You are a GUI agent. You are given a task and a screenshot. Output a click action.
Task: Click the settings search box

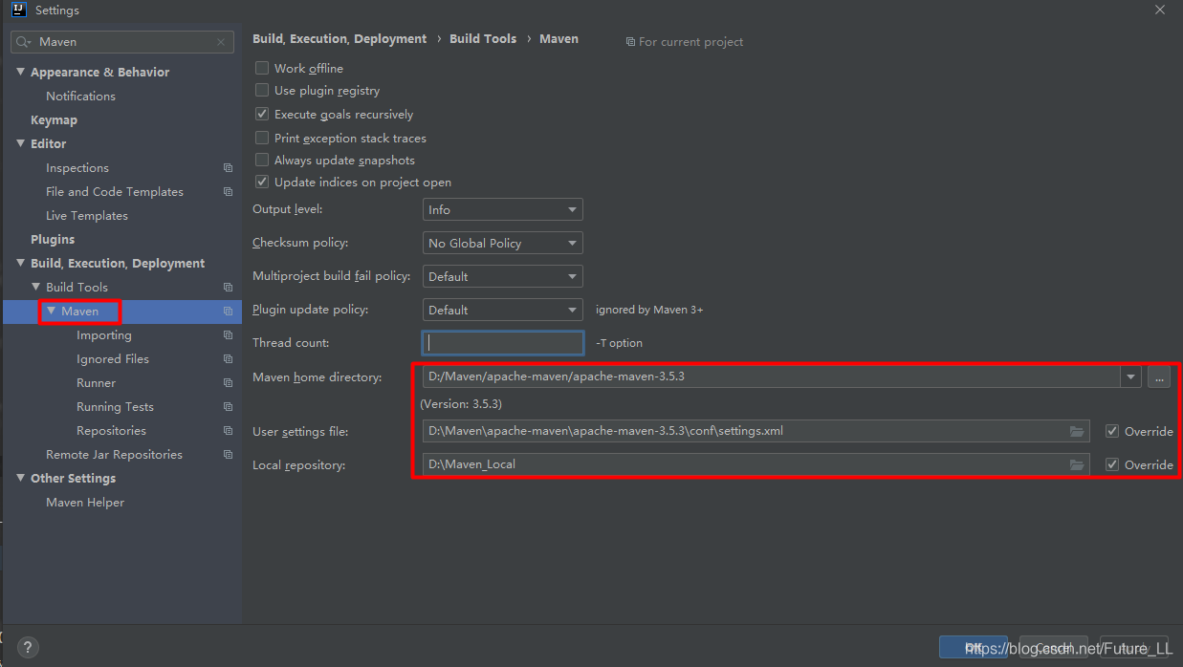[x=122, y=42]
